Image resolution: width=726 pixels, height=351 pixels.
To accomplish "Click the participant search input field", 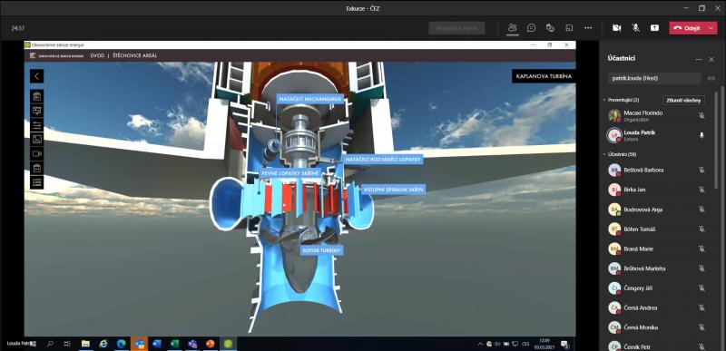I will click(654, 78).
